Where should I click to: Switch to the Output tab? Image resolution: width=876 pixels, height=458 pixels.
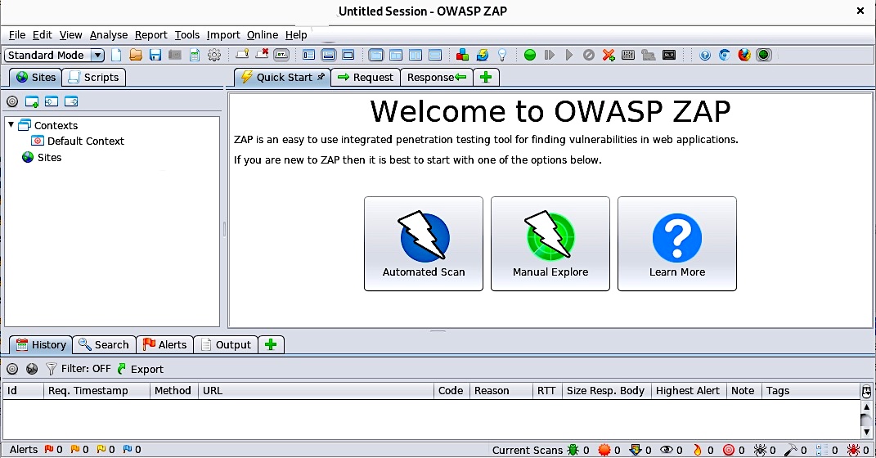coord(227,344)
